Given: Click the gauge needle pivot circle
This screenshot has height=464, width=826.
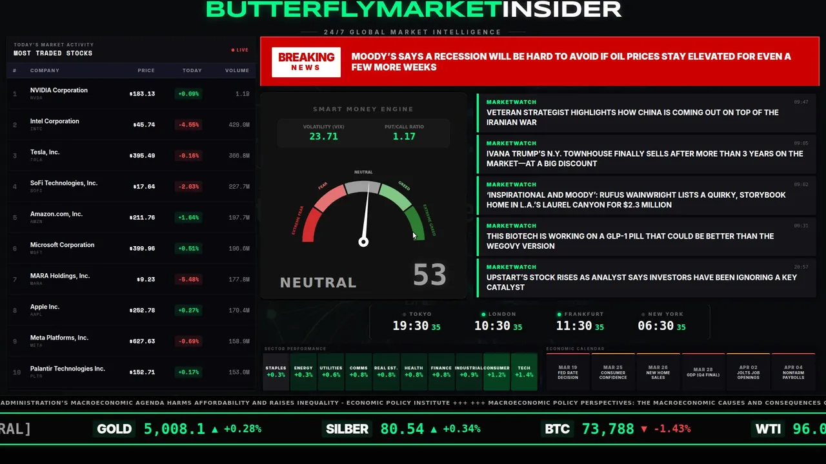Looking at the screenshot, I should (363, 242).
